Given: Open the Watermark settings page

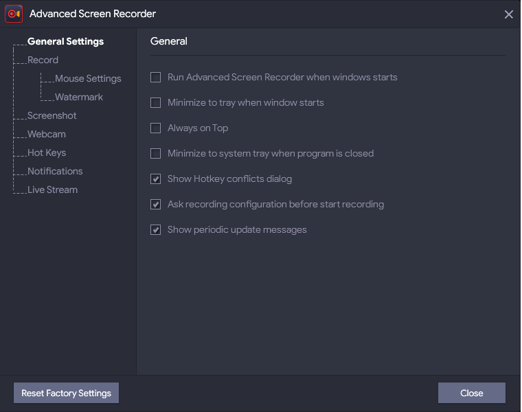Looking at the screenshot, I should 79,98.
